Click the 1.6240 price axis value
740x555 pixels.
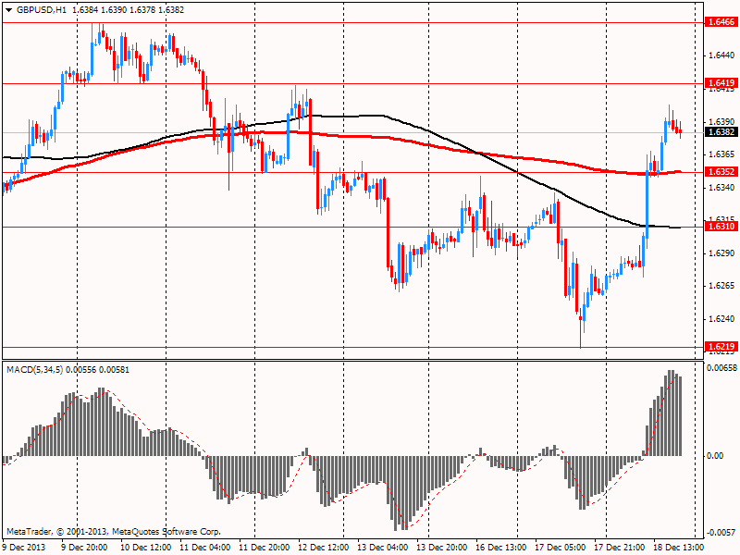pyautogui.click(x=722, y=319)
